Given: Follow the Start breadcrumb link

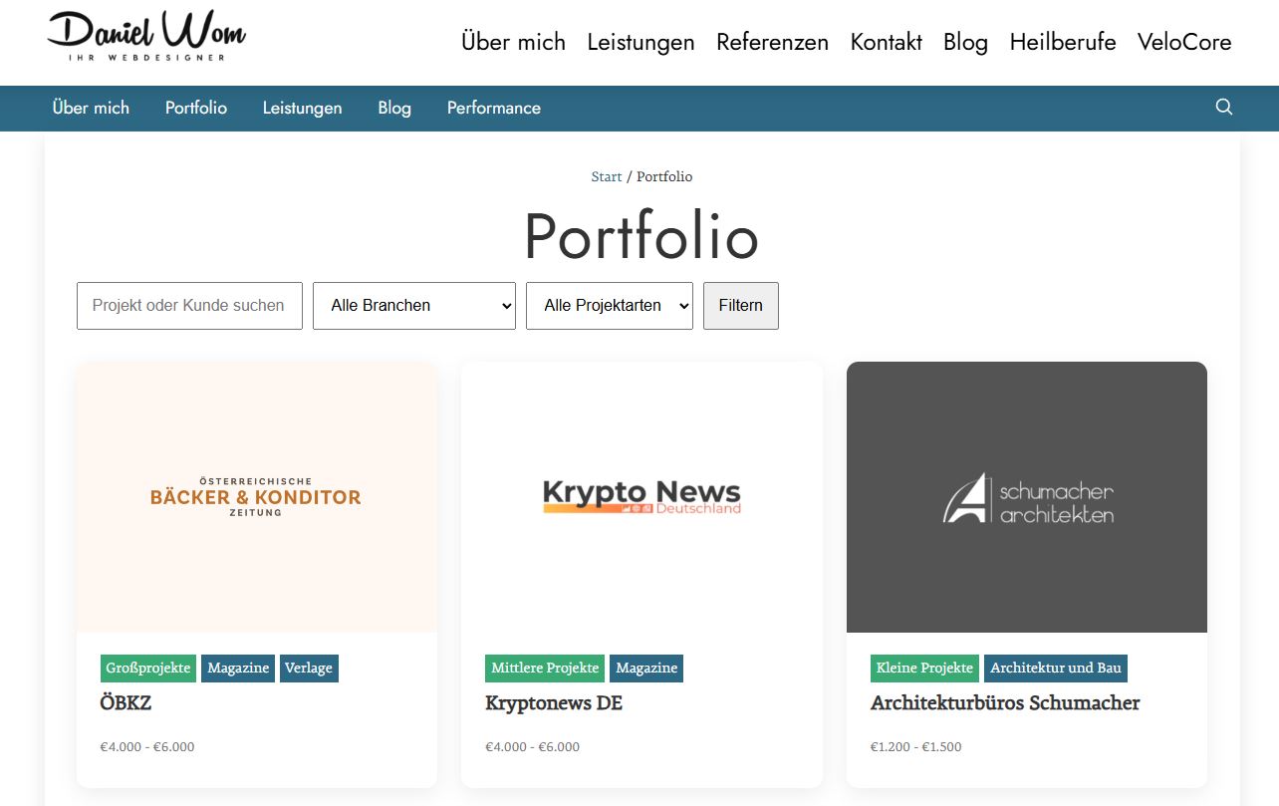Looking at the screenshot, I should 606,176.
